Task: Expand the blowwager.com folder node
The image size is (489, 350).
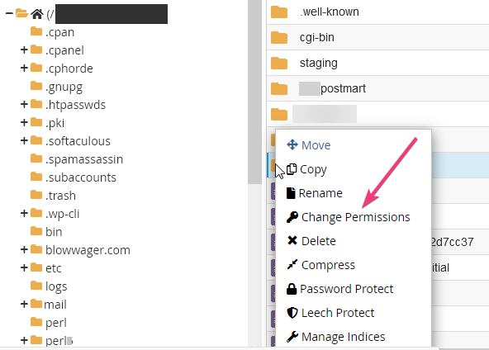Action: click(24, 249)
